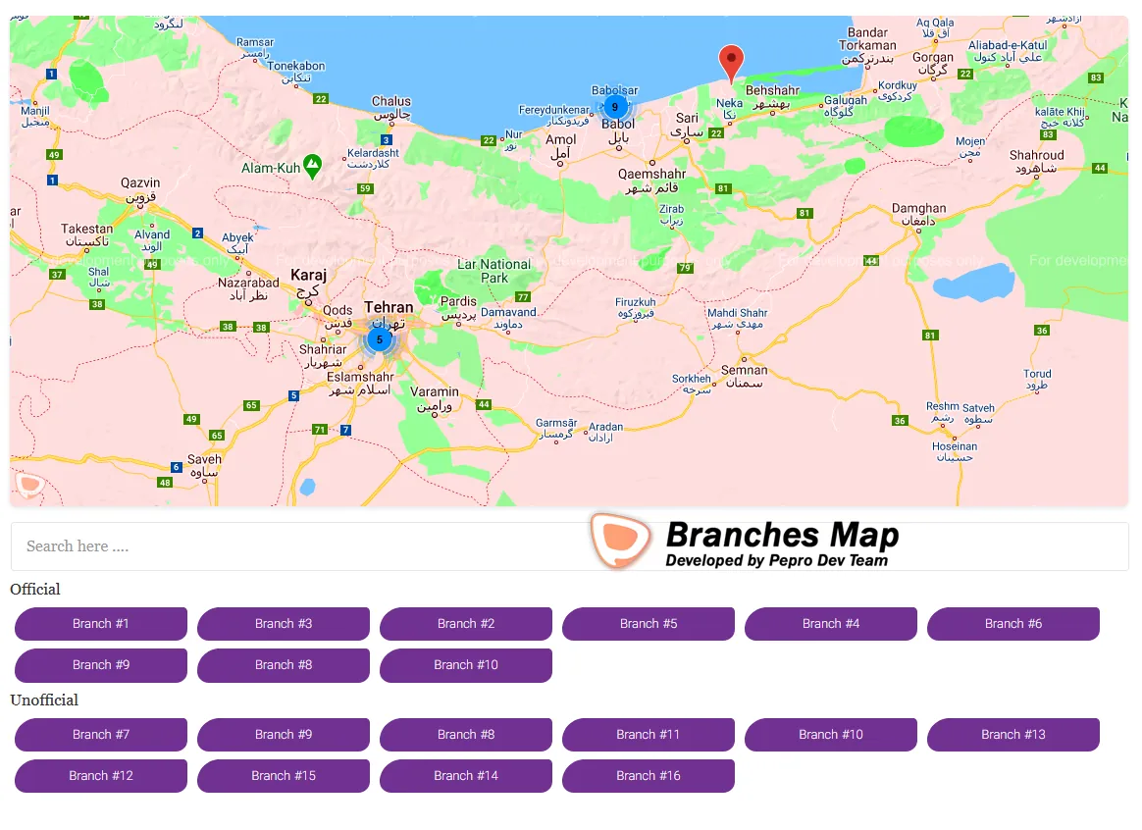Click the green Alam-Kuh mountain marker
Screen dimensions: 1142x830
pyautogui.click(x=312, y=166)
